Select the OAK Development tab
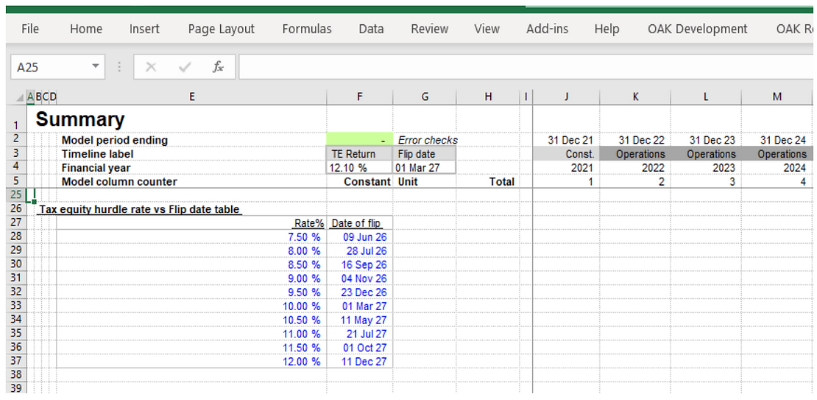Viewport: 817px width, 400px height. [x=697, y=29]
